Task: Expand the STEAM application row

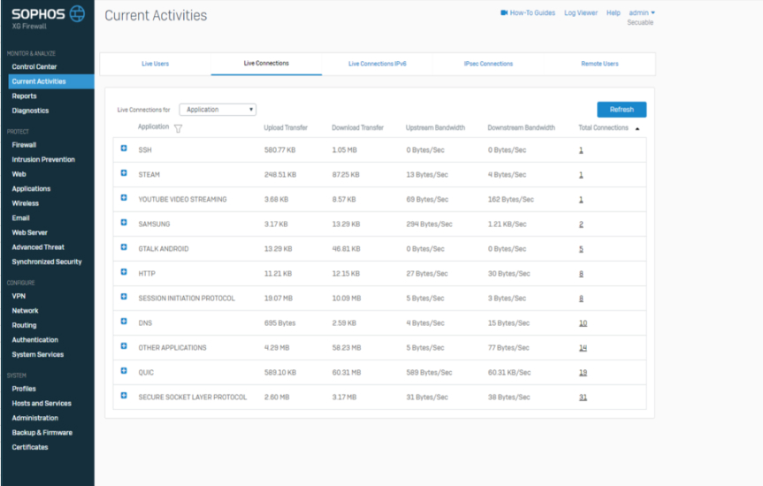Action: click(x=124, y=174)
